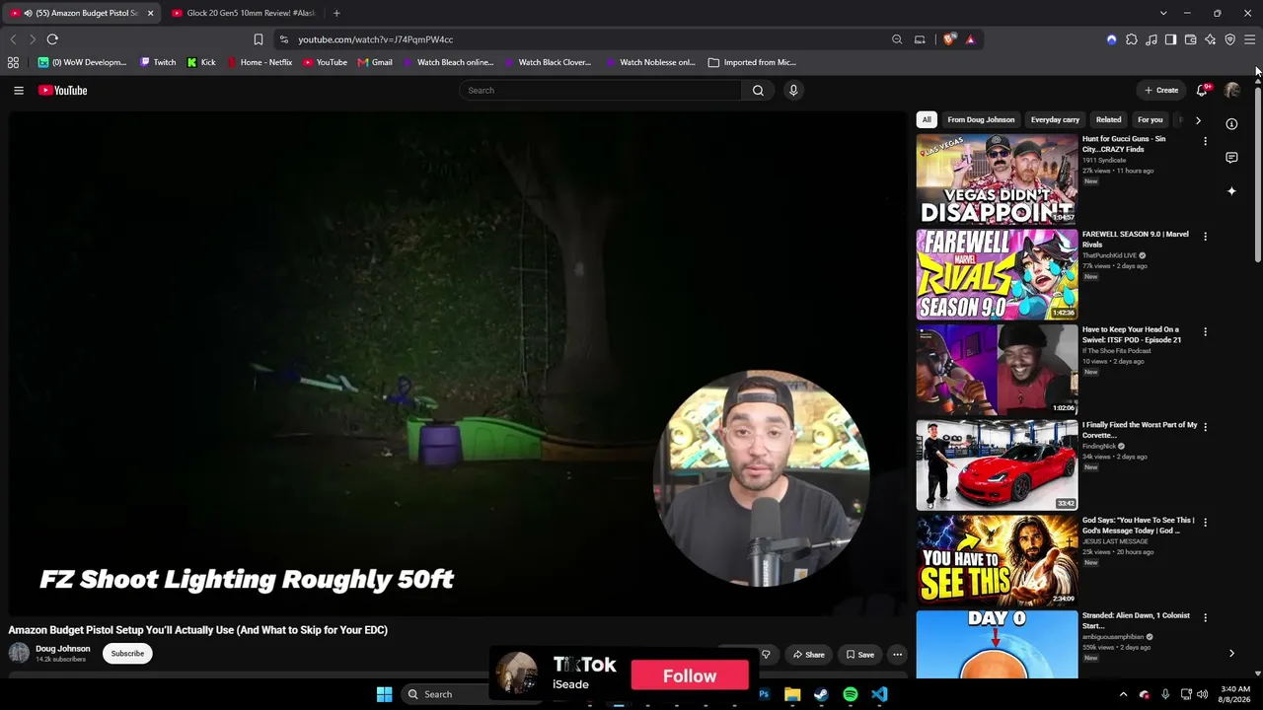Image resolution: width=1263 pixels, height=710 pixels.
Task: Open options for 'God Says' video
Action: [1205, 523]
